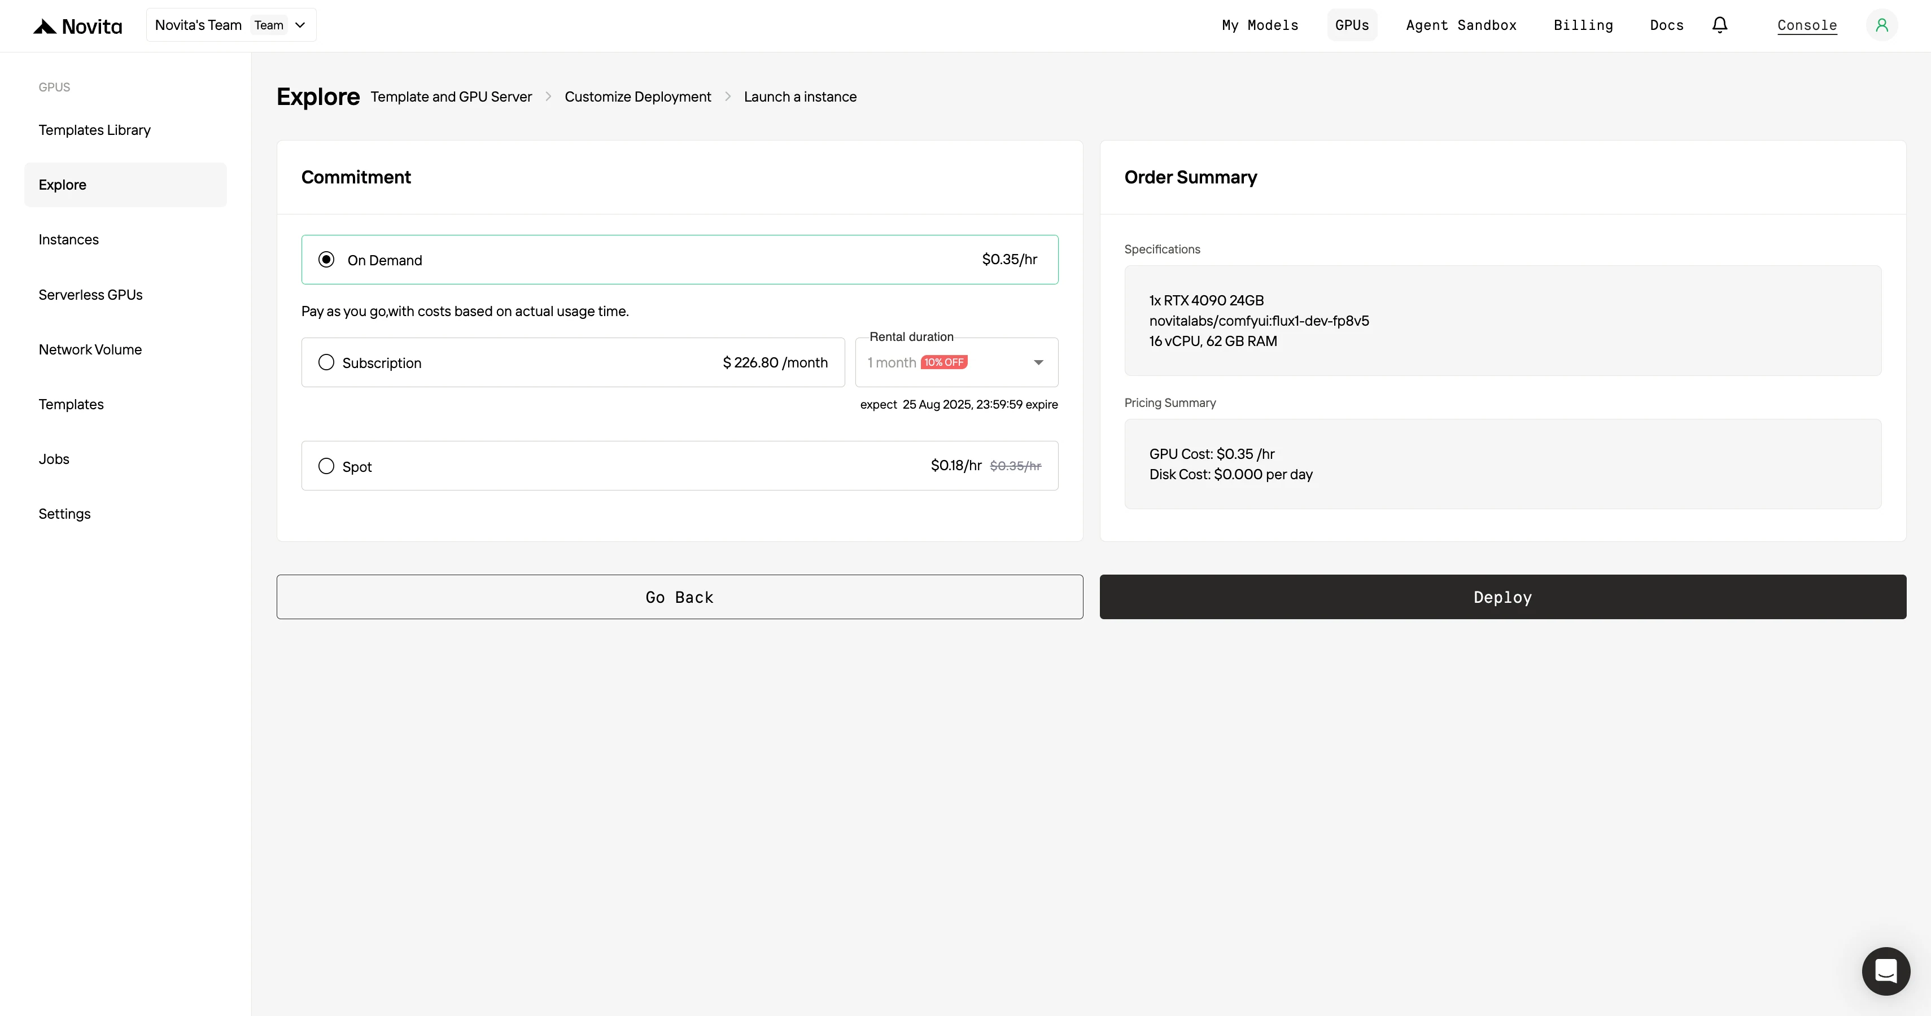Expand the Novita's Team switcher
Image resolution: width=1931 pixels, height=1016 pixels.
pos(231,25)
